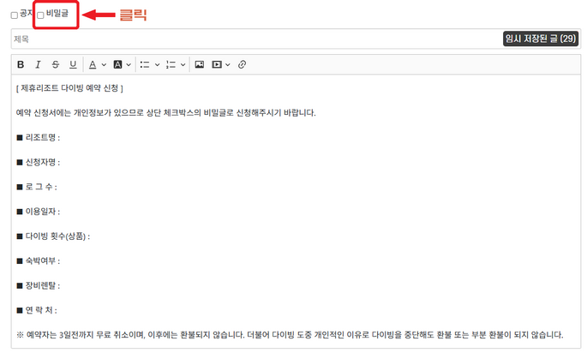Open 임시 저장된 글 (29) drafts
Image resolution: width=587 pixels, height=353 pixels.
pyautogui.click(x=541, y=39)
